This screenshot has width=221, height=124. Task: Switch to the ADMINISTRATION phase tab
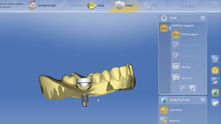(x=42, y=6)
